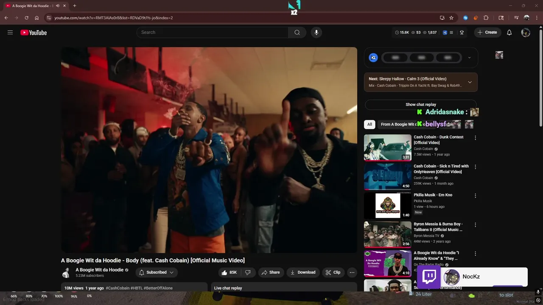
Task: Share the video
Action: (x=270, y=272)
